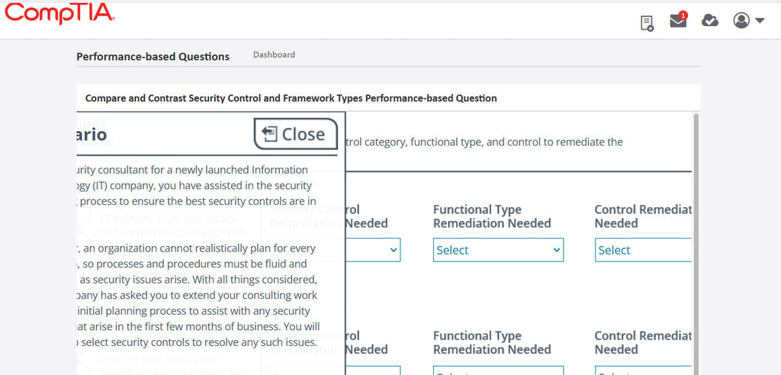Screen dimensions: 781x375
Task: Expand the account menu arrow beside the avatar
Action: coord(760,21)
